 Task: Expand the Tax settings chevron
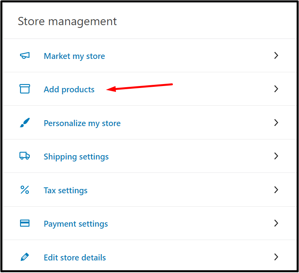276,190
